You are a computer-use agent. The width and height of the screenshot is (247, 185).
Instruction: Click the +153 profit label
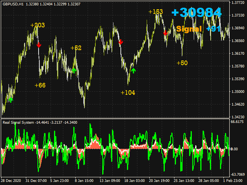click(156, 12)
